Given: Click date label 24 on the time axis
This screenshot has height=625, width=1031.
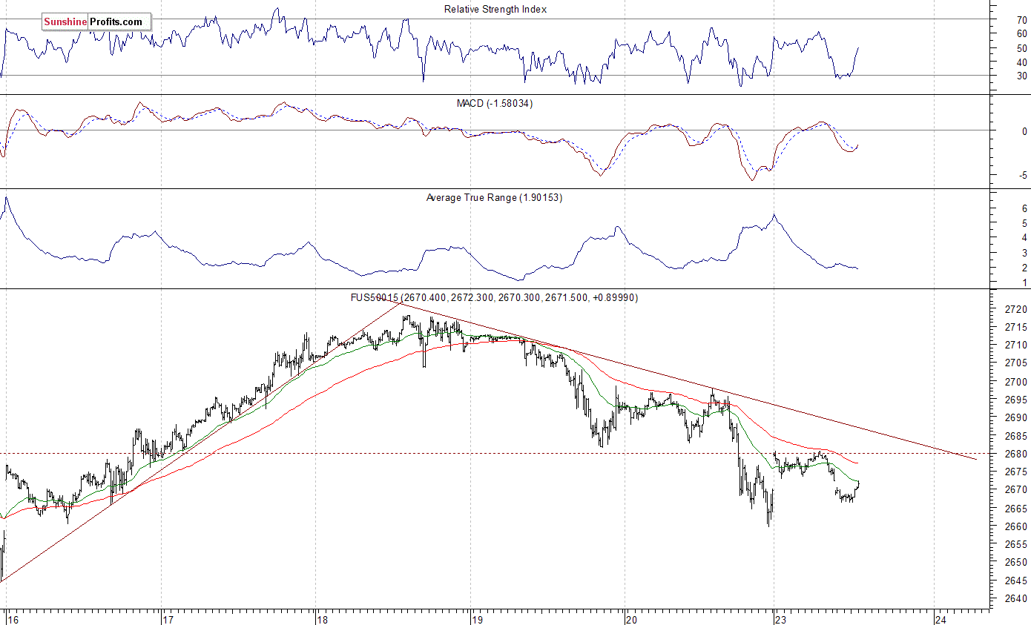Looking at the screenshot, I should click(941, 618).
